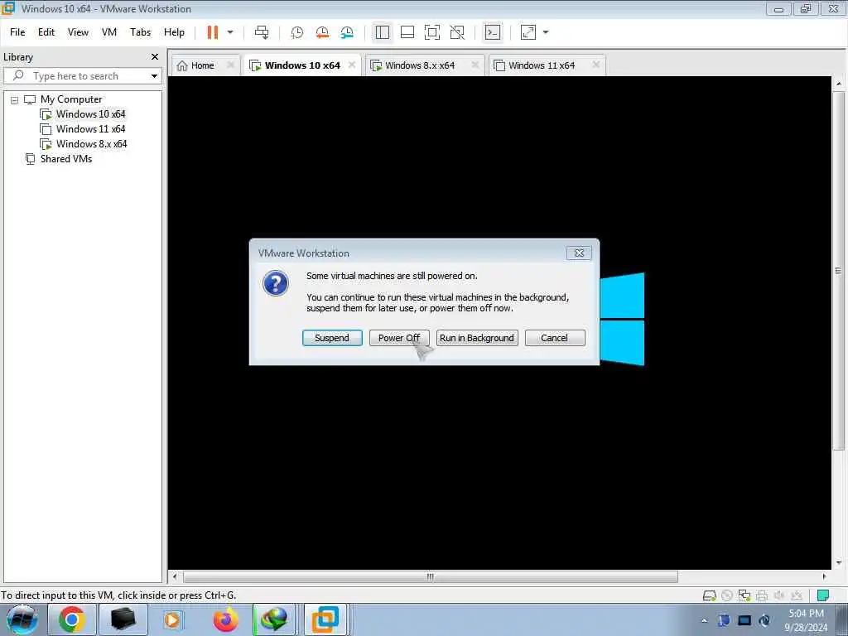Click Run in Background button

pos(477,338)
